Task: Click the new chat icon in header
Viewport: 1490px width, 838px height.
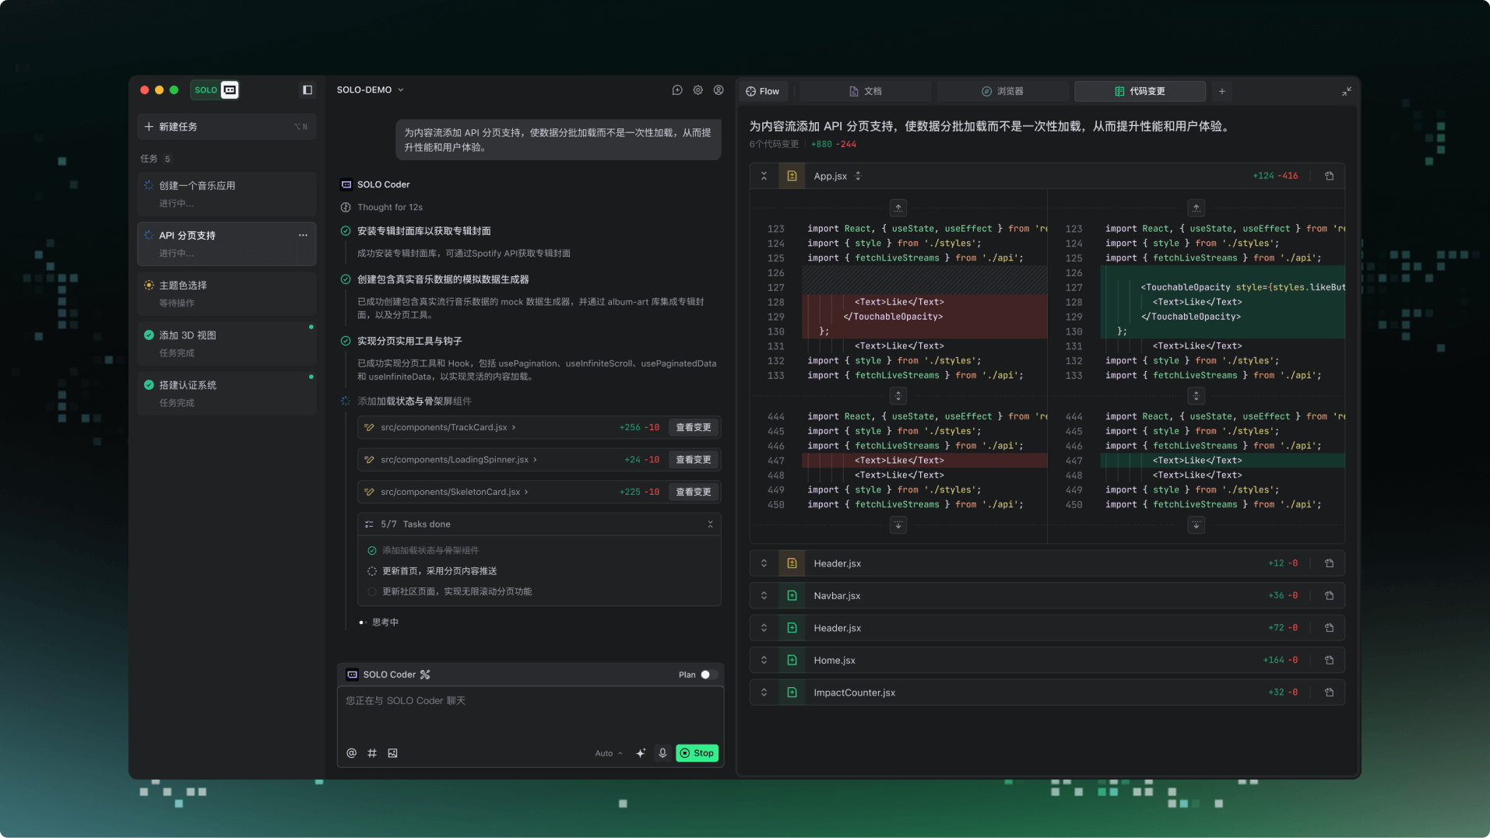Action: pyautogui.click(x=677, y=90)
